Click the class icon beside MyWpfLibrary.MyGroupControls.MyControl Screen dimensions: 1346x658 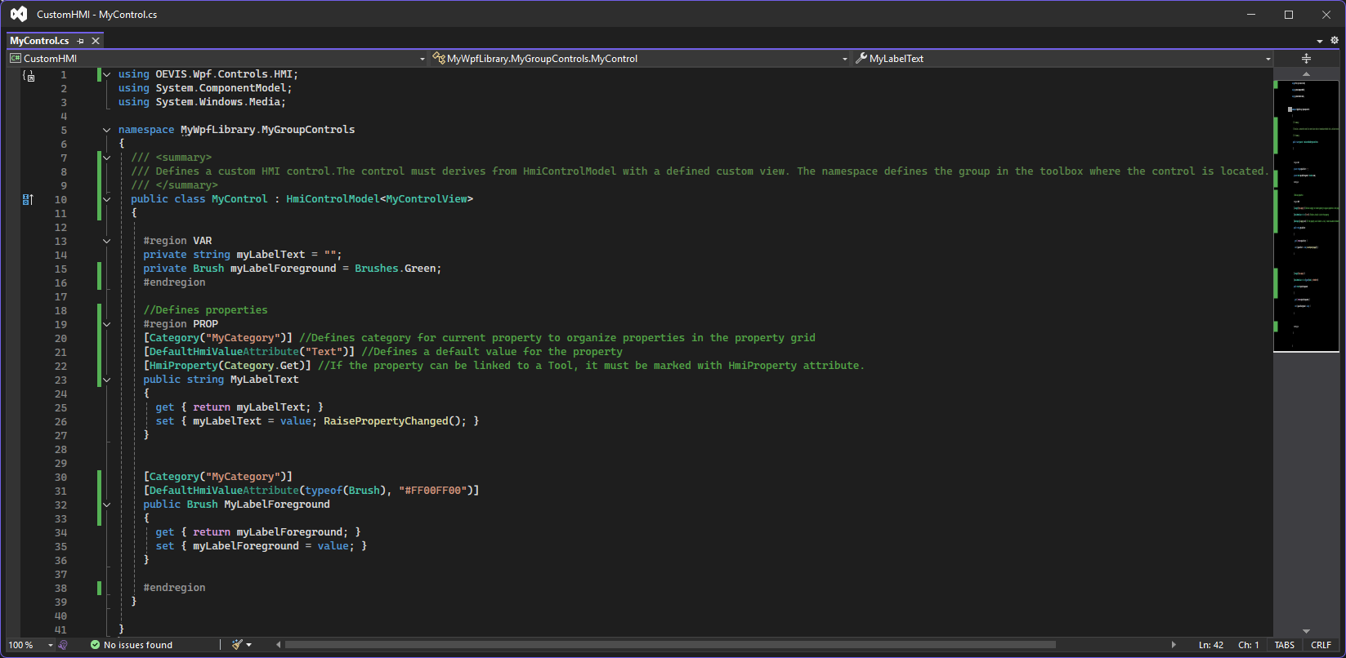point(439,59)
